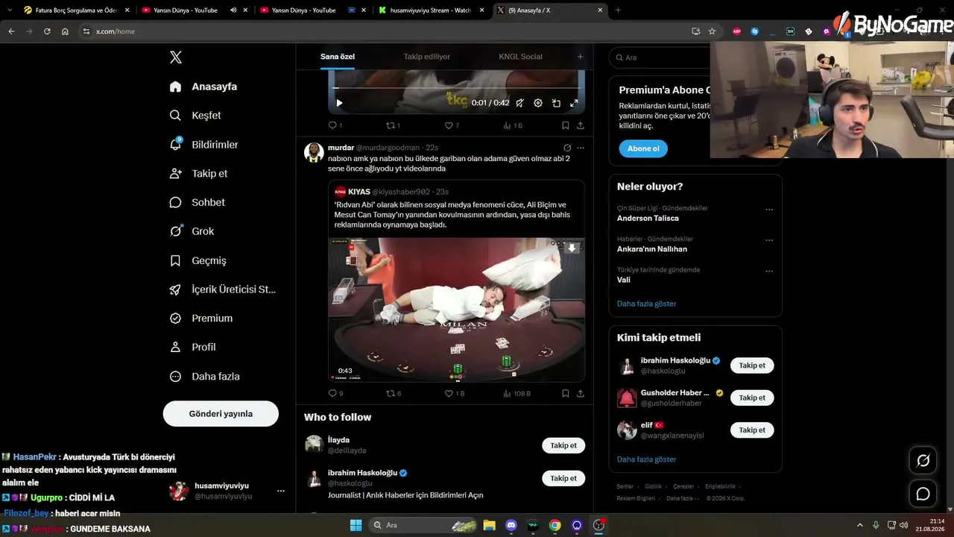Toggle picture-in-picture on top video

pos(556,103)
